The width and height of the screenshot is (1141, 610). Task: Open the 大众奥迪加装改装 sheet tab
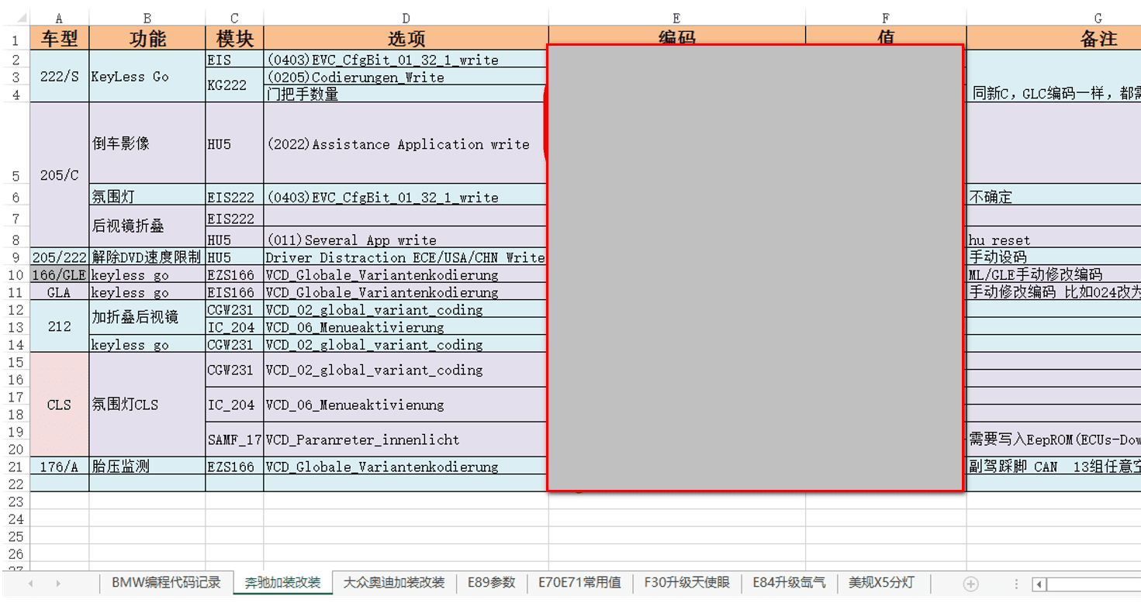(394, 583)
